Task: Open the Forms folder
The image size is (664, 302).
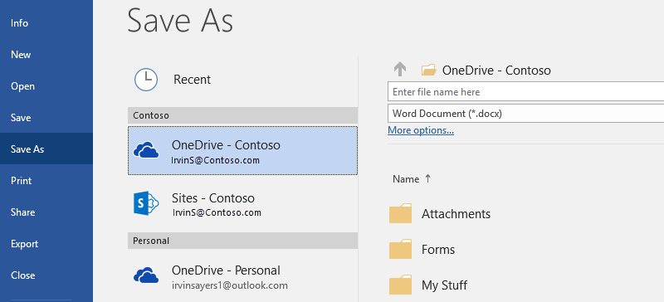Action: point(438,250)
